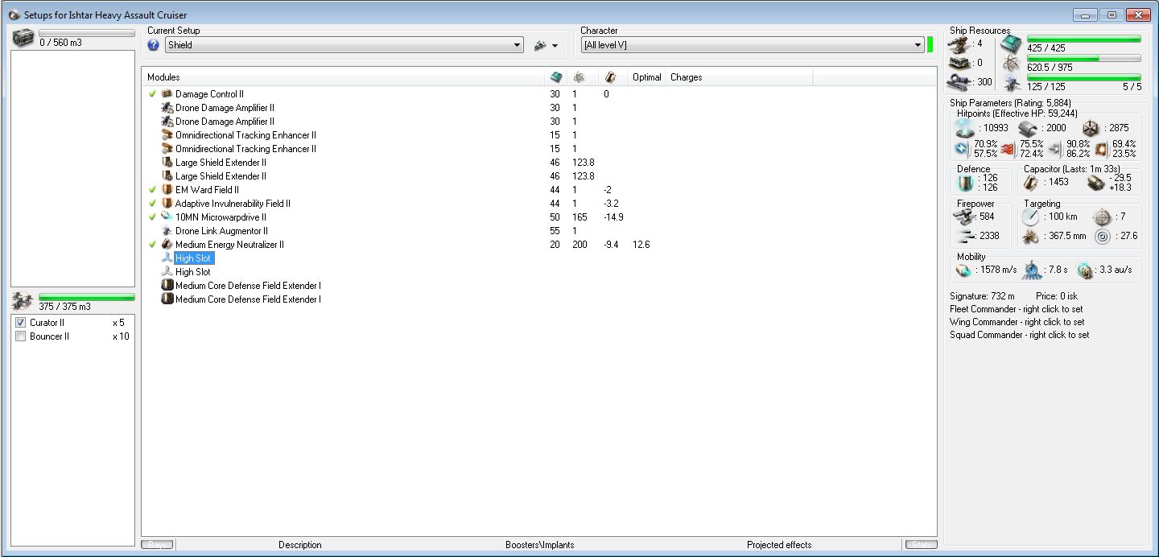
Task: Click the drone bay capacity bar
Action: coord(87,298)
